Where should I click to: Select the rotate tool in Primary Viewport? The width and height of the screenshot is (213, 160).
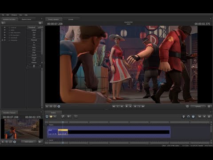click(55, 106)
